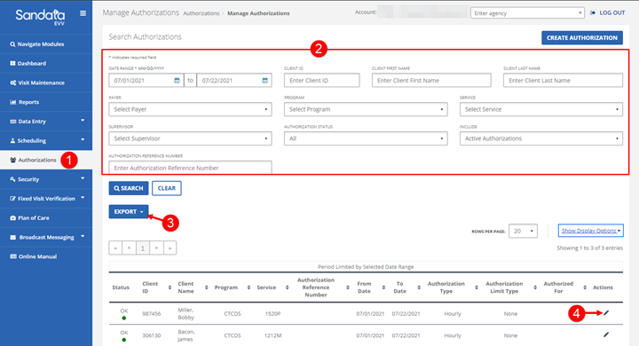
Task: Go to first page of results
Action: [x=115, y=248]
